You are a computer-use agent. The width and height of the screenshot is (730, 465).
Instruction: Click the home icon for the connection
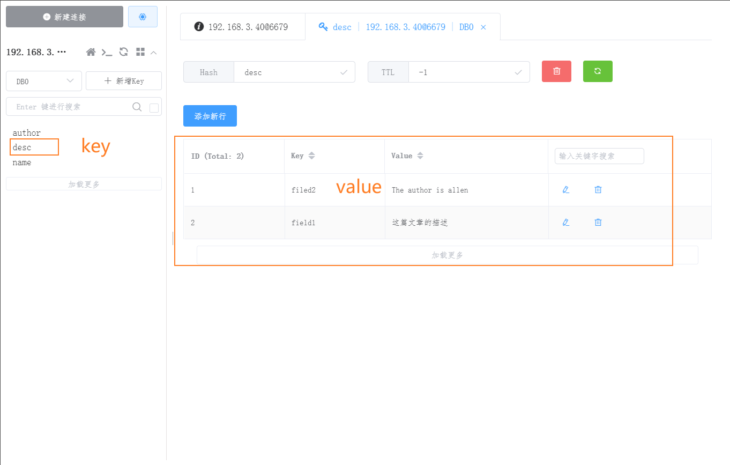tap(91, 52)
